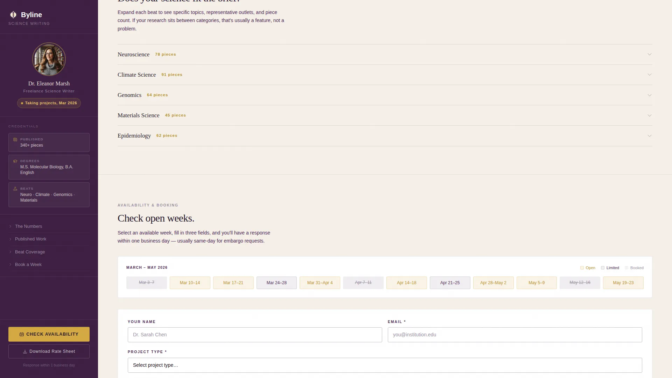672x378 pixels.
Task: Click the '64 pieces' count label
Action: click(157, 95)
